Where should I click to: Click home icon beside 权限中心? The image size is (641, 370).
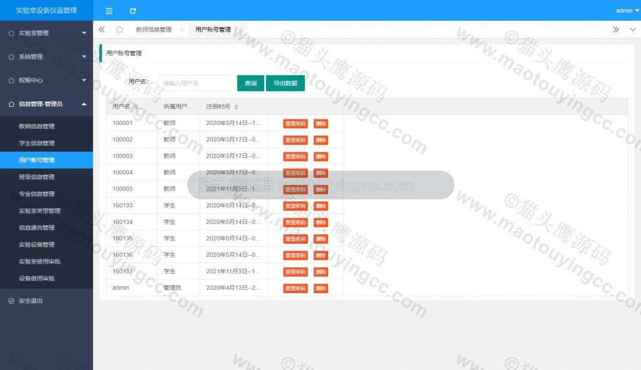[11, 81]
